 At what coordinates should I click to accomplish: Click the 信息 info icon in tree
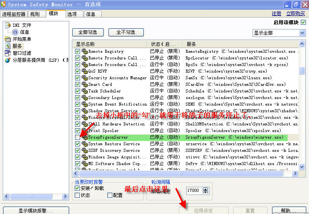click(15, 32)
